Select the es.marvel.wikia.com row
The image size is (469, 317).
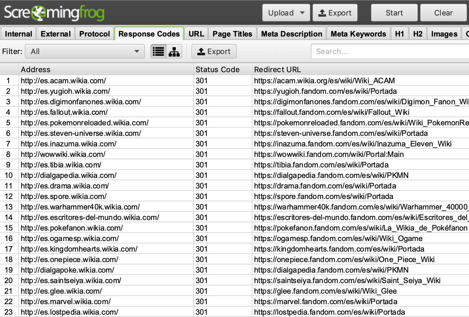pyautogui.click(x=66, y=302)
